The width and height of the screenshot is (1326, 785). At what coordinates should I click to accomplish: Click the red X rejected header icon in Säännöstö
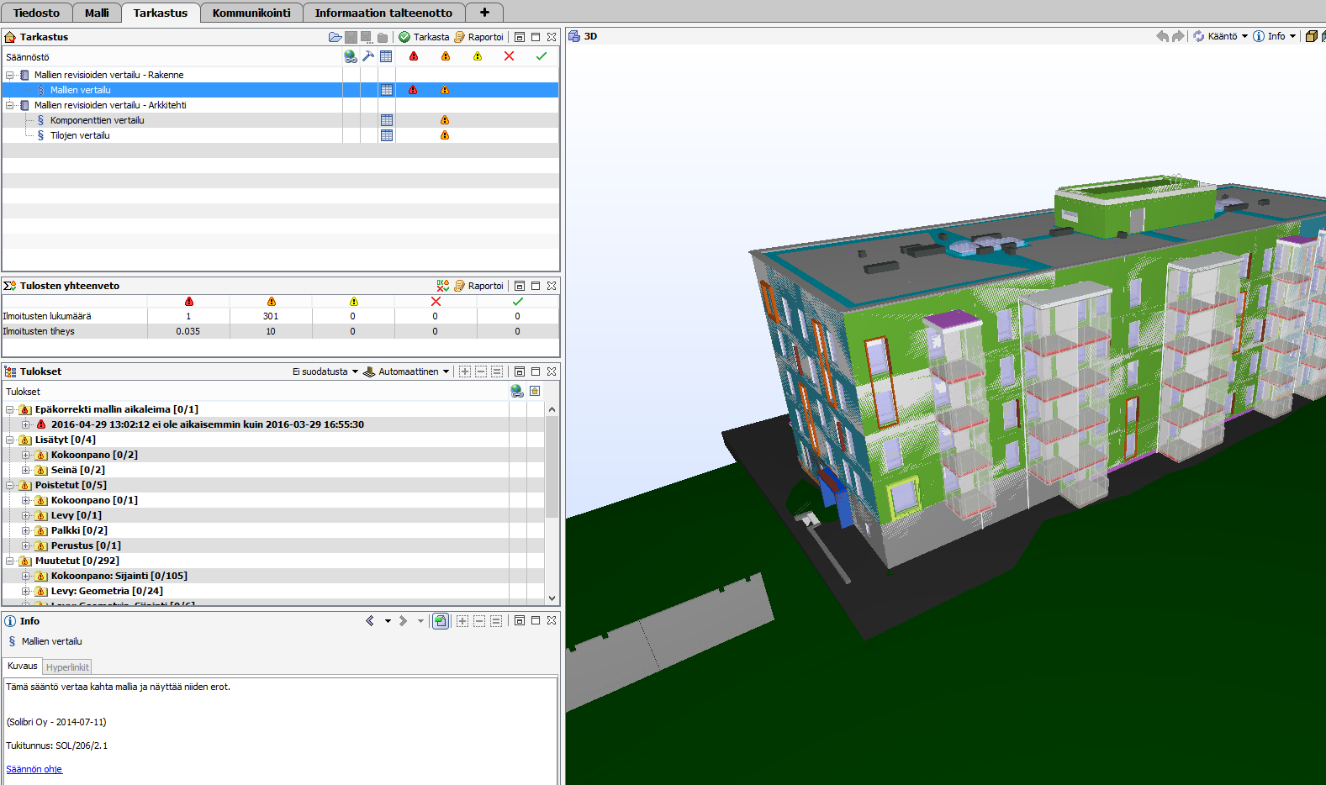509,56
